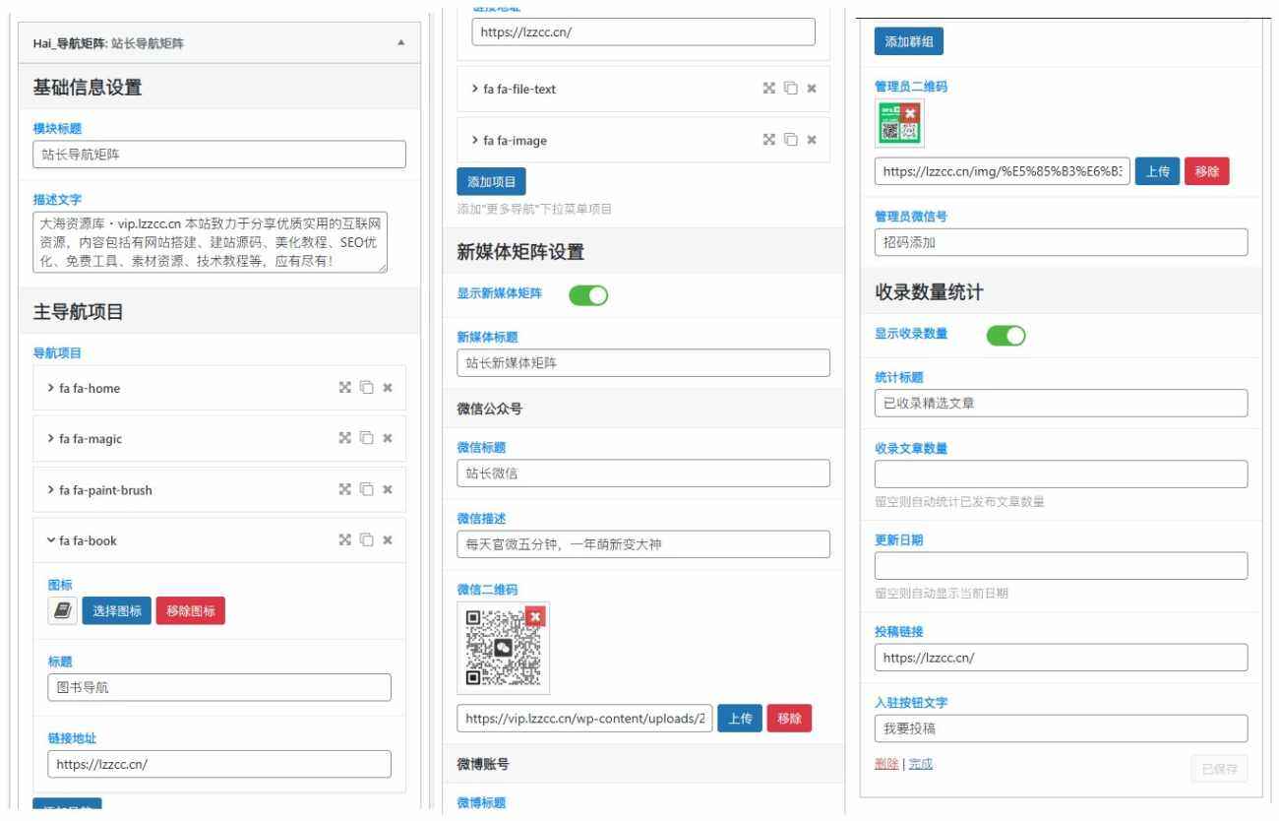Toggle the 显示新媒体矩阵 switch
The image size is (1279, 821).
coord(587,294)
